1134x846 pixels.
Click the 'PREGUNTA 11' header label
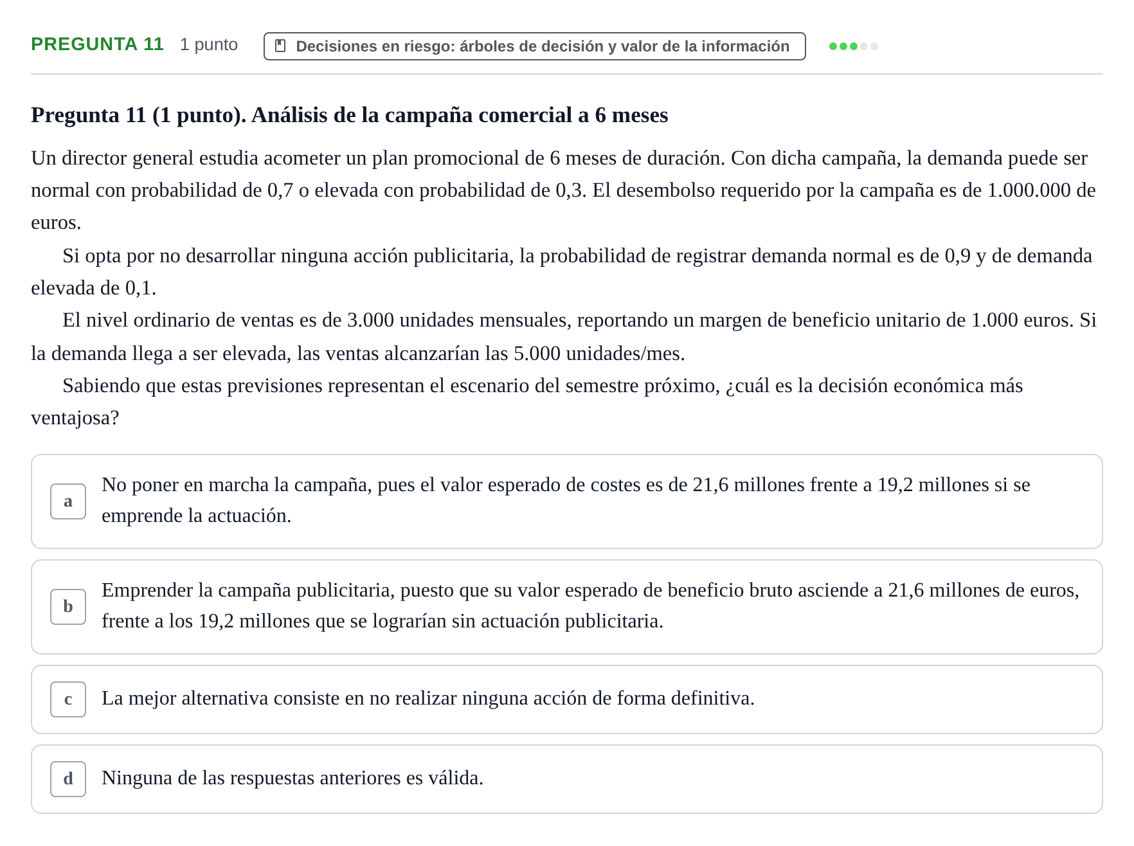[x=97, y=44]
